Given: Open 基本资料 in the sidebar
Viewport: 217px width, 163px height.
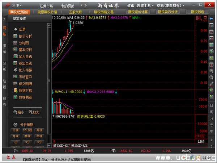Looking at the screenshot, I should click(22, 50).
